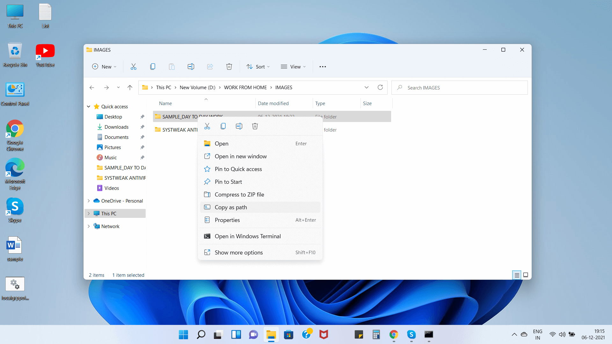Unpin Downloads from Quick access

(142, 127)
